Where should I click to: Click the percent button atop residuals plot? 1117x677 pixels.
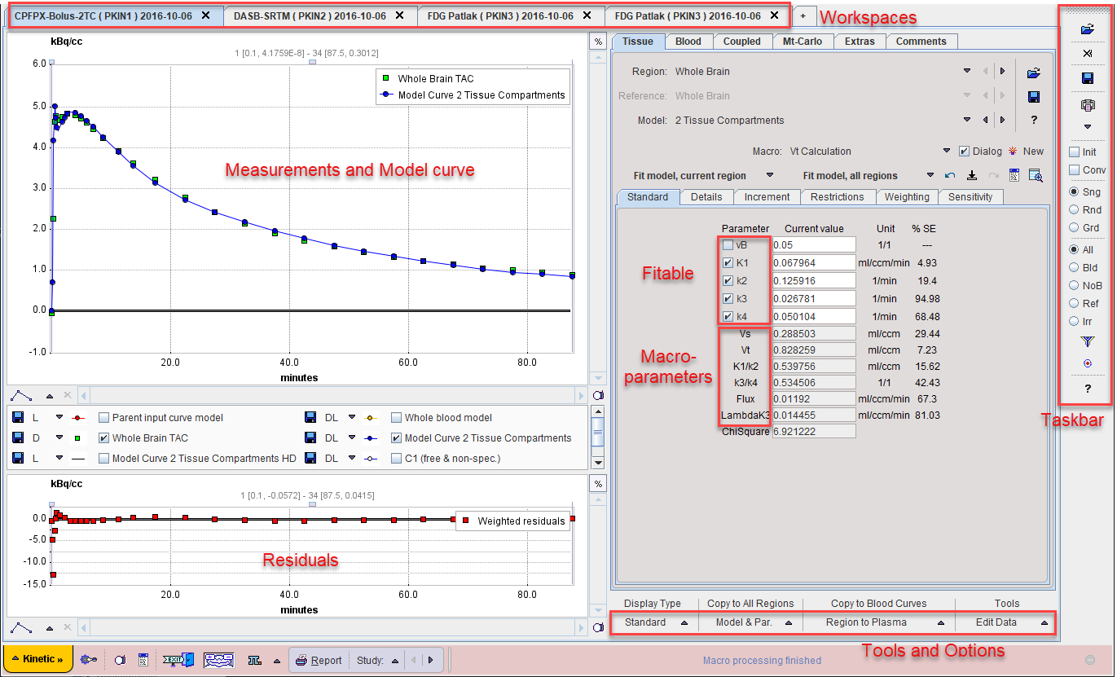click(598, 484)
